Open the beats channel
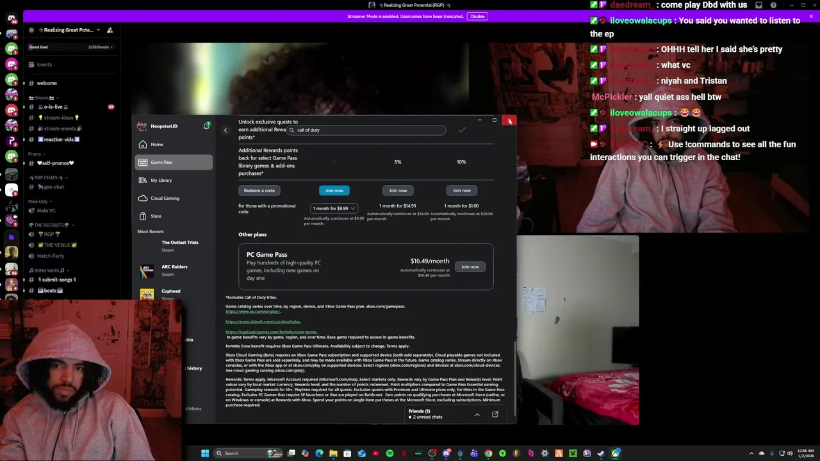This screenshot has width=820, height=461. click(70, 291)
